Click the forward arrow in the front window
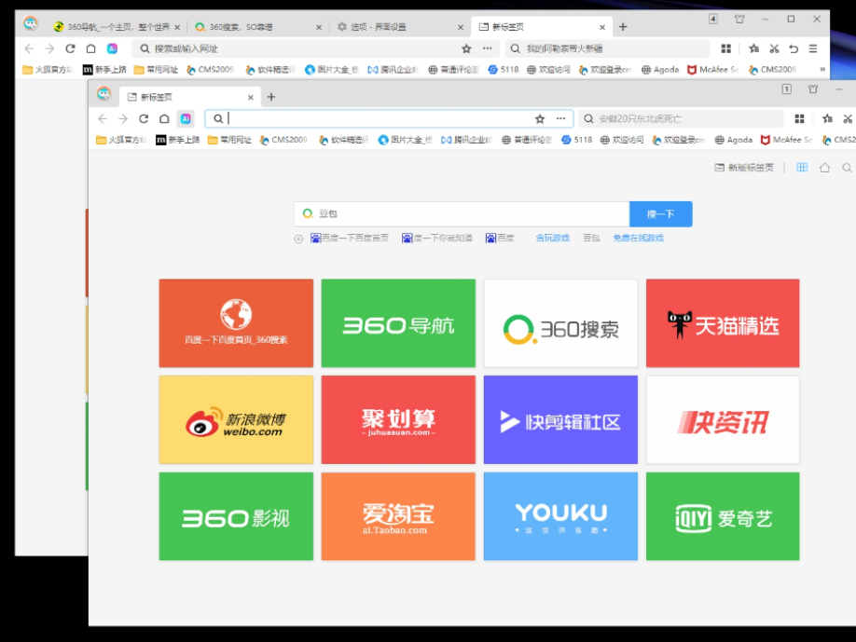 (x=123, y=118)
